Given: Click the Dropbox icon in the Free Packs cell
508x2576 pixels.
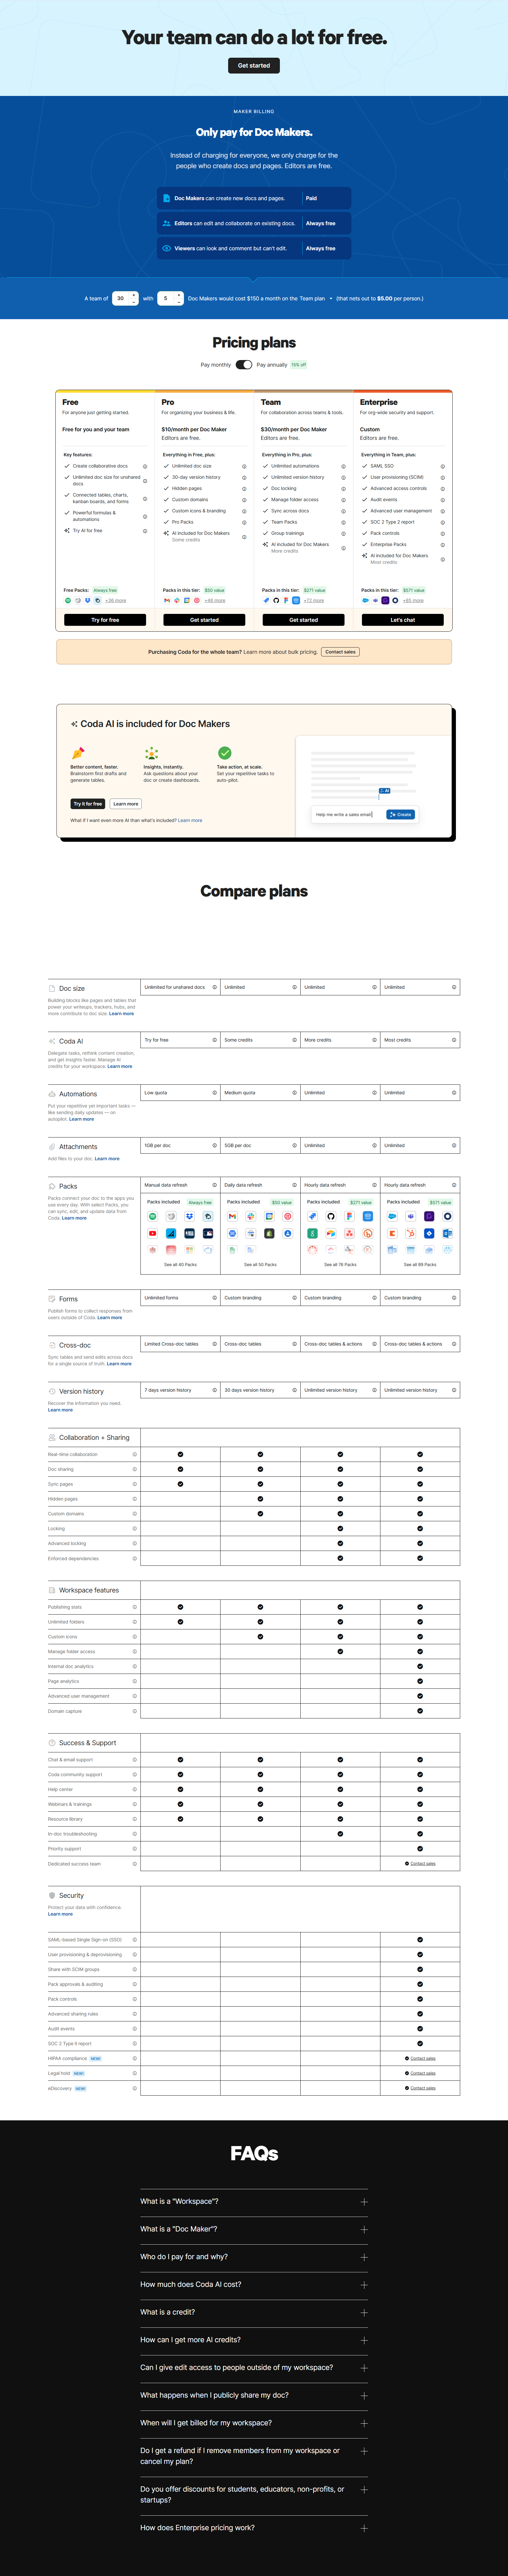Looking at the screenshot, I should (190, 1216).
